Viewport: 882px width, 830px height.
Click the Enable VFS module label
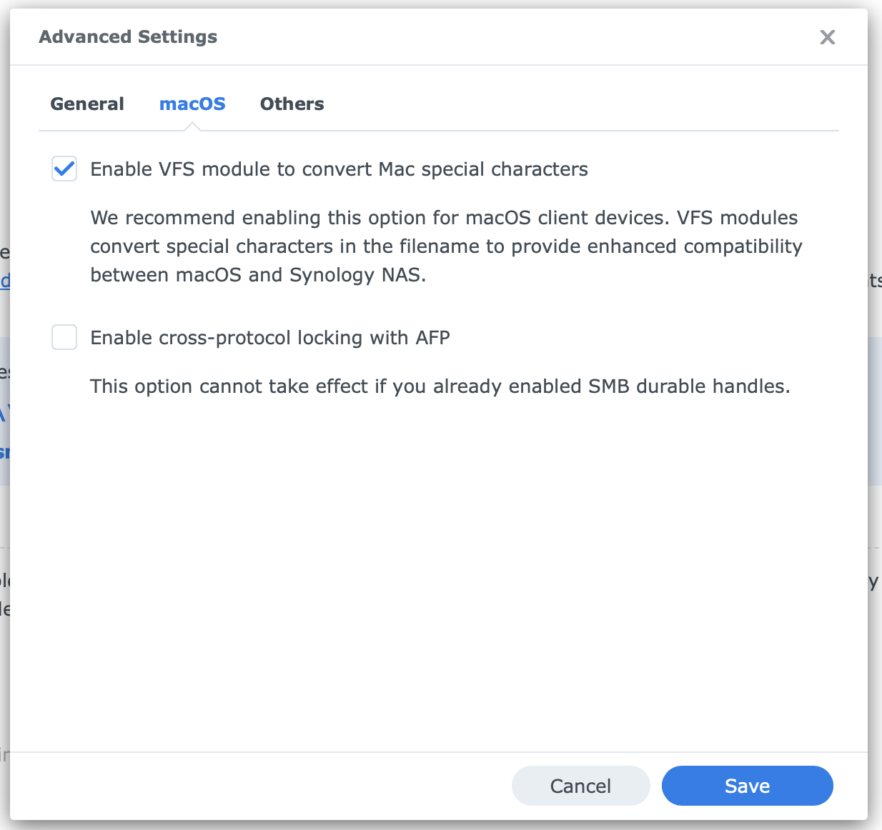[x=339, y=169]
